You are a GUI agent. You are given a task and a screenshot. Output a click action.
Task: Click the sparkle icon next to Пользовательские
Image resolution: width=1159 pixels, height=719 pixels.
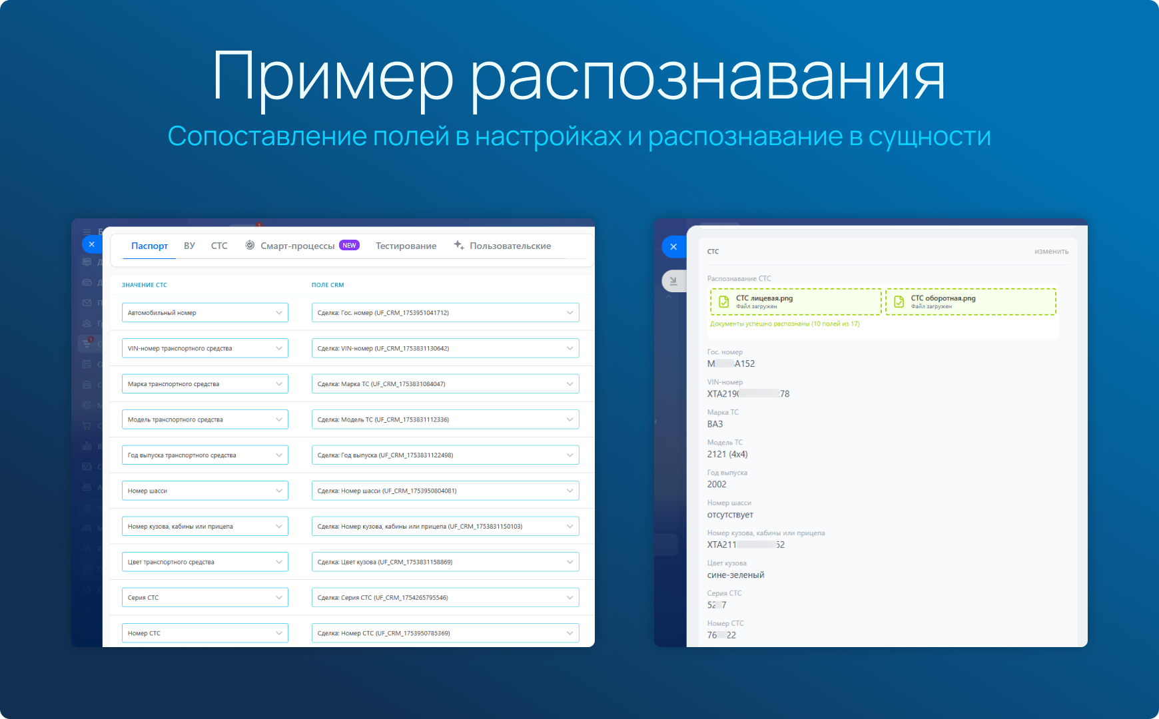(459, 245)
